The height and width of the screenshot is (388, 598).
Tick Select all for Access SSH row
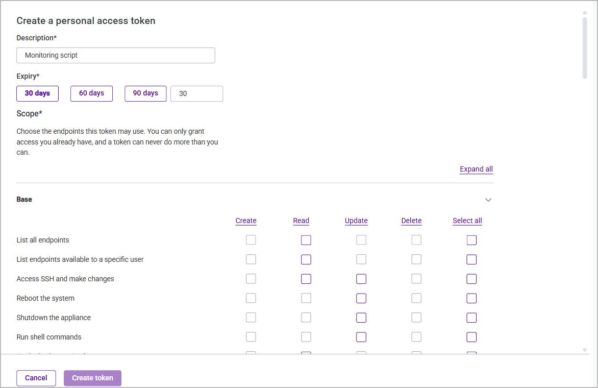[x=471, y=279]
